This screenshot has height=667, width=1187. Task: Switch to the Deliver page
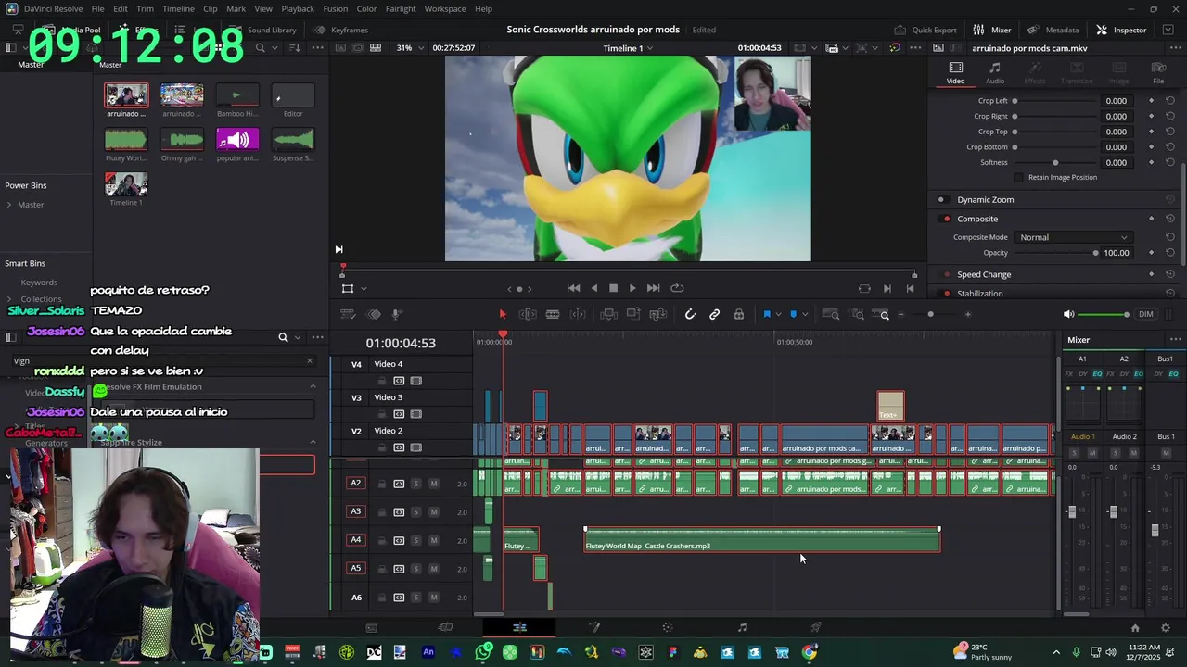click(816, 628)
